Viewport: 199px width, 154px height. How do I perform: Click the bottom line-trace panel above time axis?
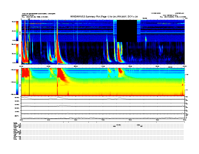103,116
